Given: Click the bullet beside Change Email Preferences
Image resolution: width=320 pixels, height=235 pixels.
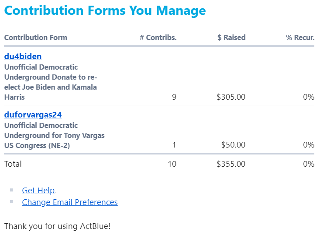Looking at the screenshot, I should pyautogui.click(x=12, y=202).
